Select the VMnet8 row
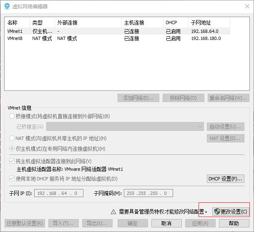 [118, 38]
